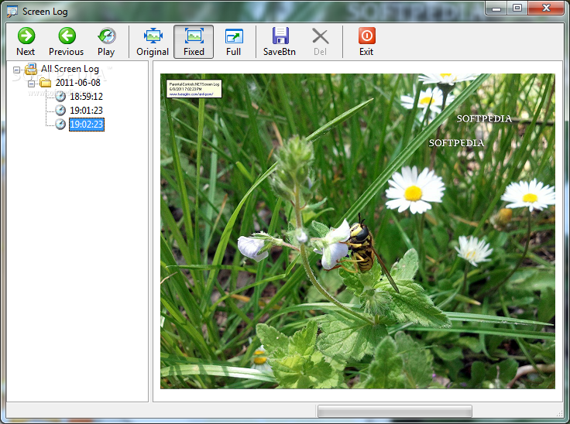Screen dimensions: 570x424
Task: Save image using SaveBtn
Action: click(280, 42)
